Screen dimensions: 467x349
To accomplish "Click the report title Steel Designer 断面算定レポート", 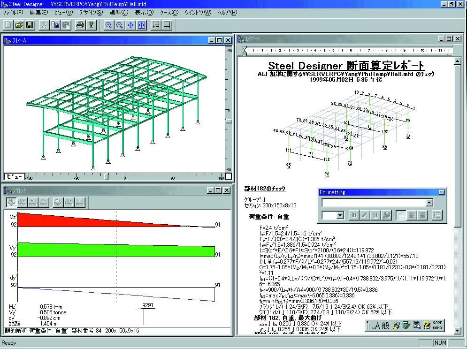I will 346,66.
